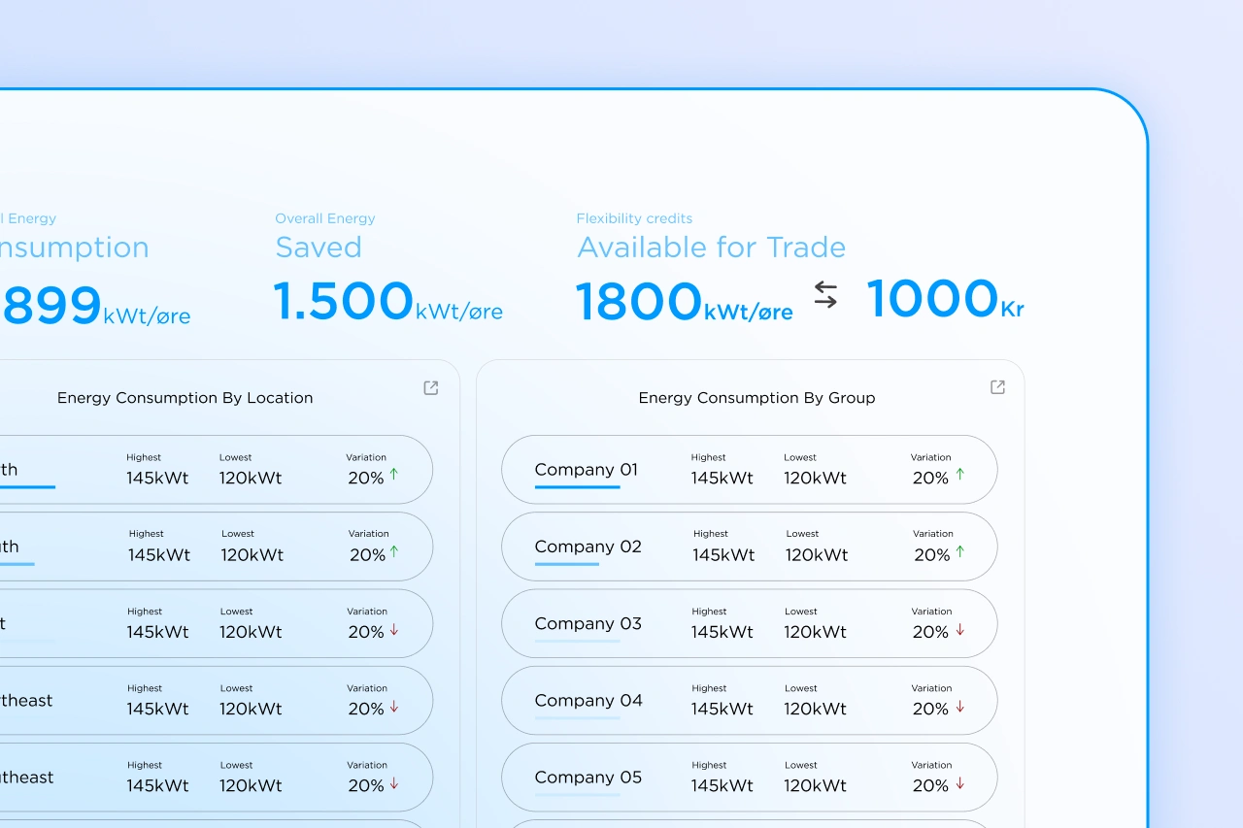1243x828 pixels.
Task: Click the 'Available for Trade' heading
Action: tap(711, 248)
